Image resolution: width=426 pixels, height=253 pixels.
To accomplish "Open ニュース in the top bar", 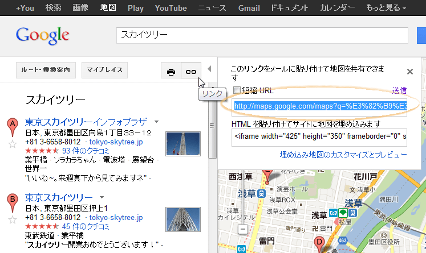I will tap(212, 8).
